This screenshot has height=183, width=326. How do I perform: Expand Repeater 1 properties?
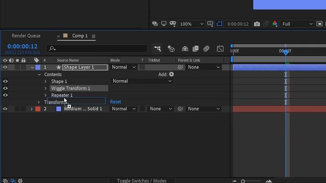[x=45, y=95]
